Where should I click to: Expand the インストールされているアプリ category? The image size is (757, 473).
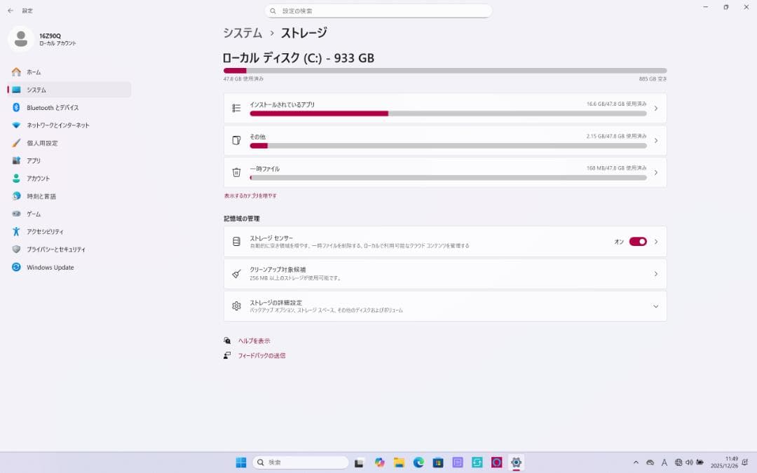pos(656,109)
